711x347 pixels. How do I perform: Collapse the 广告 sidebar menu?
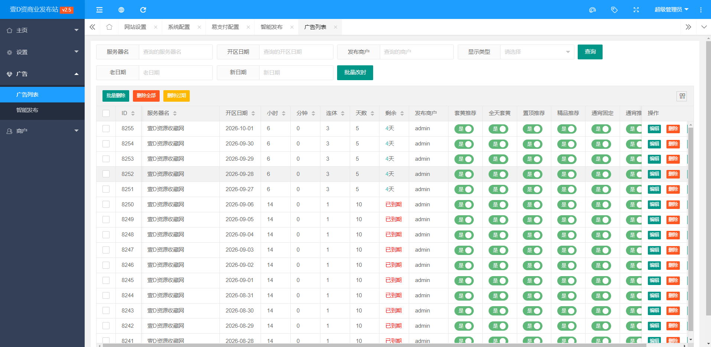pos(42,74)
